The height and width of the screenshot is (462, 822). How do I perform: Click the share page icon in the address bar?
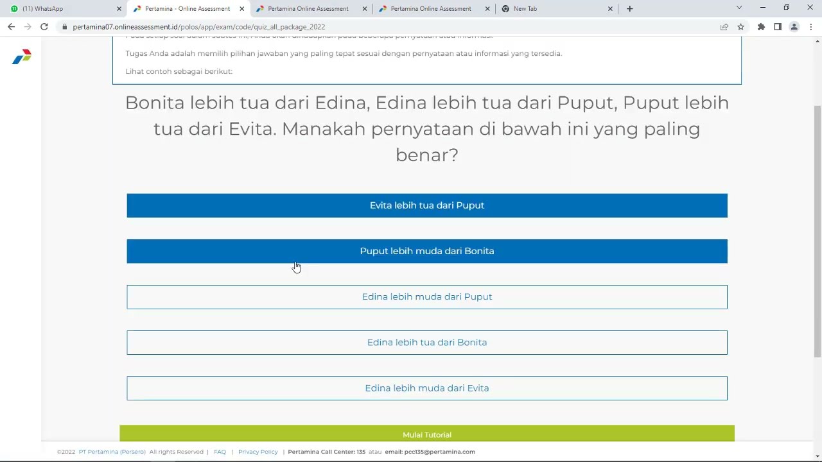click(724, 27)
